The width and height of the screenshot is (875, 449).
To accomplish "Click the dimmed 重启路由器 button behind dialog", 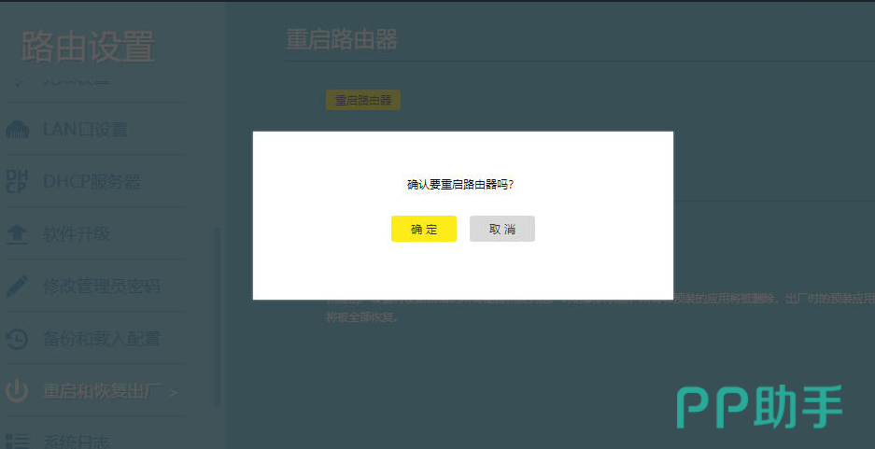I will click(362, 100).
